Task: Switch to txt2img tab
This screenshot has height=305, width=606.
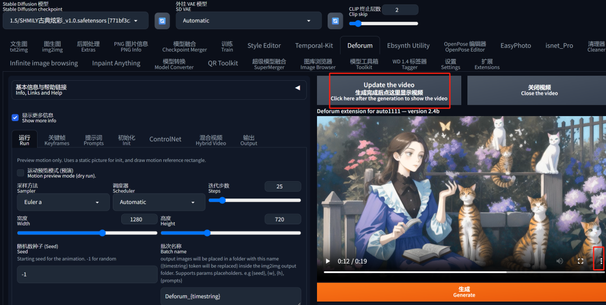Action: pos(19,47)
